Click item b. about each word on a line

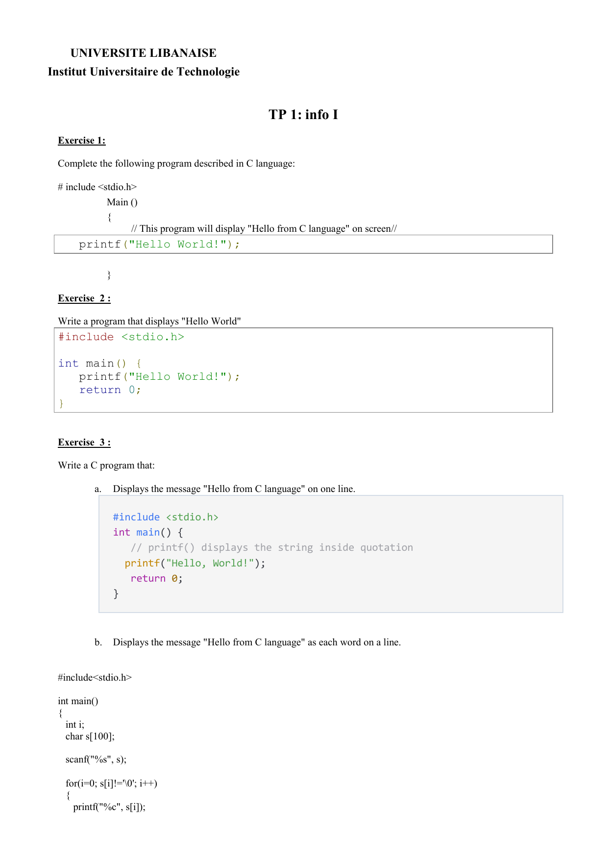point(256,642)
